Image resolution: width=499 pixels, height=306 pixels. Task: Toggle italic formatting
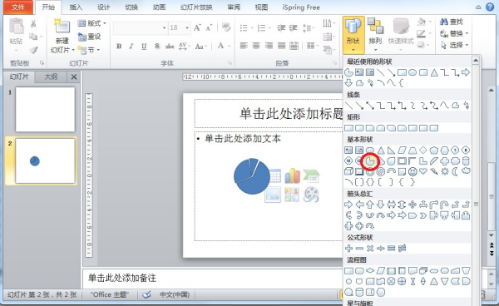tap(131, 47)
